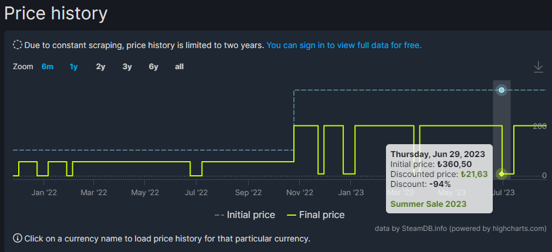Switch chart zoom to 1y

pos(73,67)
